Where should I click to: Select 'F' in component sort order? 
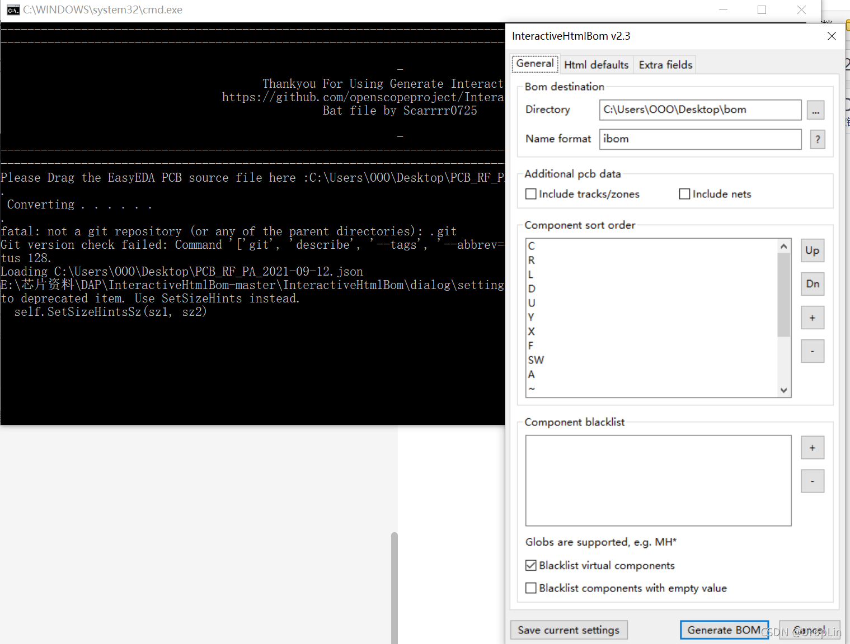(651, 346)
